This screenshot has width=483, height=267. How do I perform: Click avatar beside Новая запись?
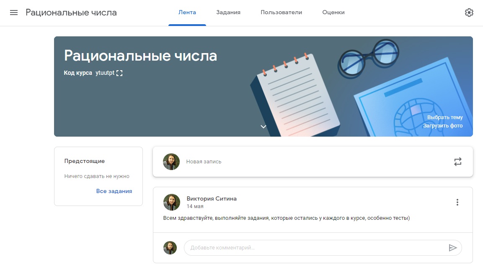click(171, 162)
